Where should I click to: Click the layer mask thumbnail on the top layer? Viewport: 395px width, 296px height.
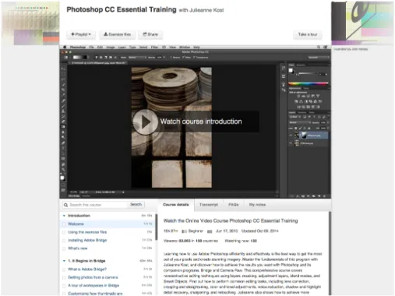point(303,136)
